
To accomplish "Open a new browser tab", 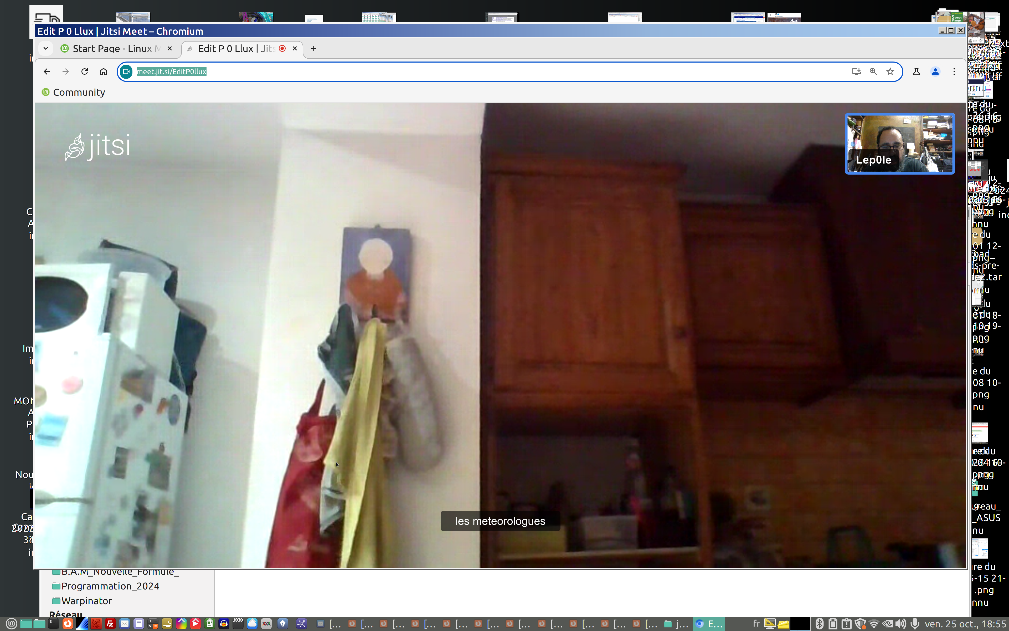I will pos(313,48).
